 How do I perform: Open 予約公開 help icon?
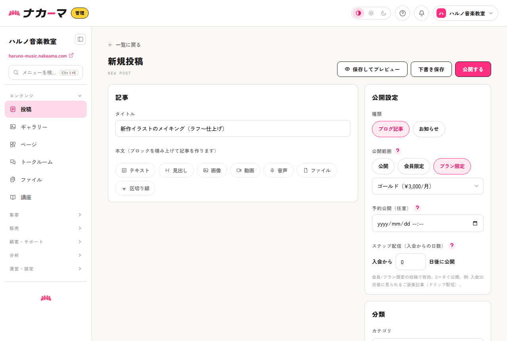[x=417, y=208]
